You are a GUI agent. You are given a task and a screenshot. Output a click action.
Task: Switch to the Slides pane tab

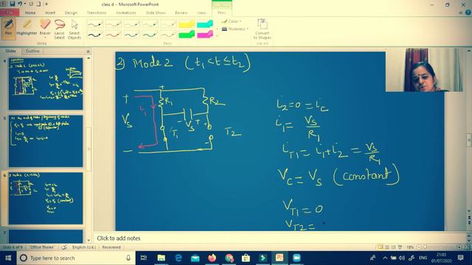click(10, 51)
